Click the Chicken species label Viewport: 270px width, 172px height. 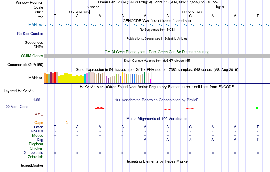coord(36,148)
